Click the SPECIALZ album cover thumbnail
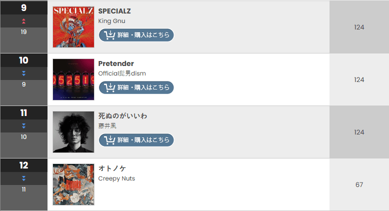This screenshot has height=211, width=389. tap(73, 27)
